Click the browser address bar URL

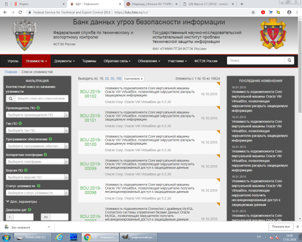[x=131, y=12]
